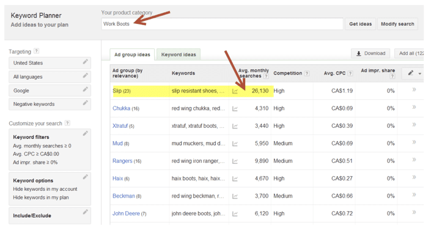
Task: Open trend chart icon for Slip row
Action: pos(235,91)
